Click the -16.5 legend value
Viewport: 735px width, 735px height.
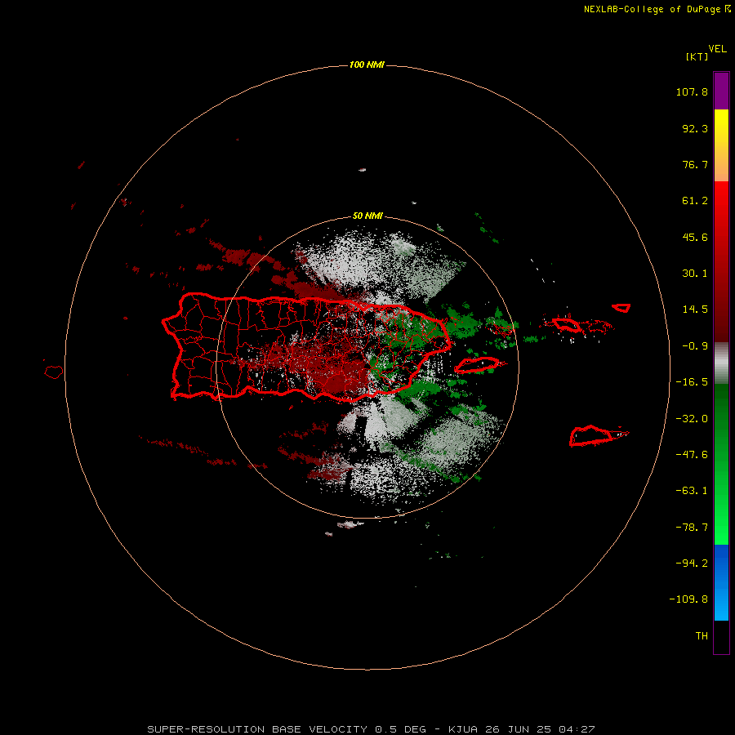tap(692, 382)
